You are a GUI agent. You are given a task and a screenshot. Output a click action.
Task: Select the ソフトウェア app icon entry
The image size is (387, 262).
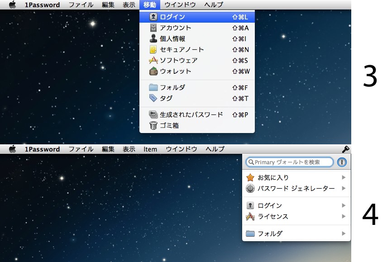(153, 60)
